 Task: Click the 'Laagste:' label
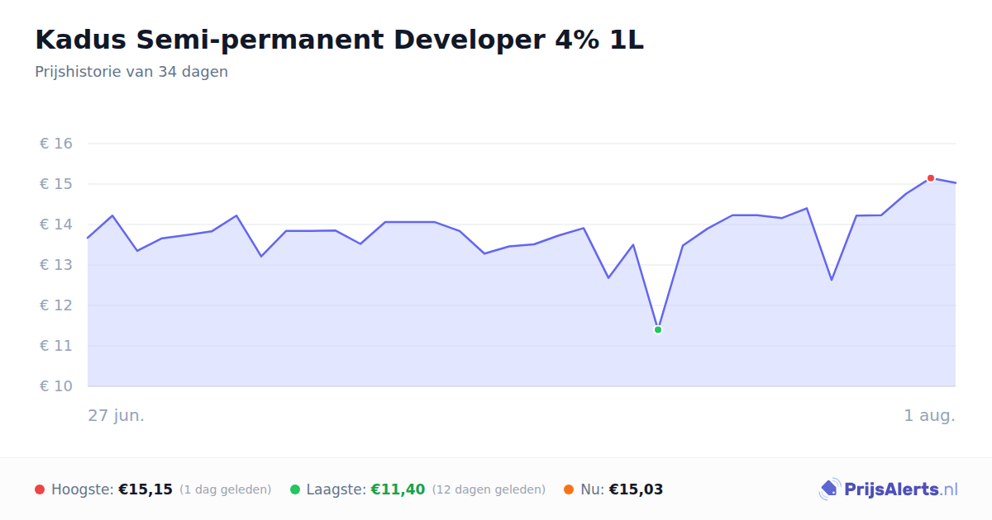click(x=336, y=489)
